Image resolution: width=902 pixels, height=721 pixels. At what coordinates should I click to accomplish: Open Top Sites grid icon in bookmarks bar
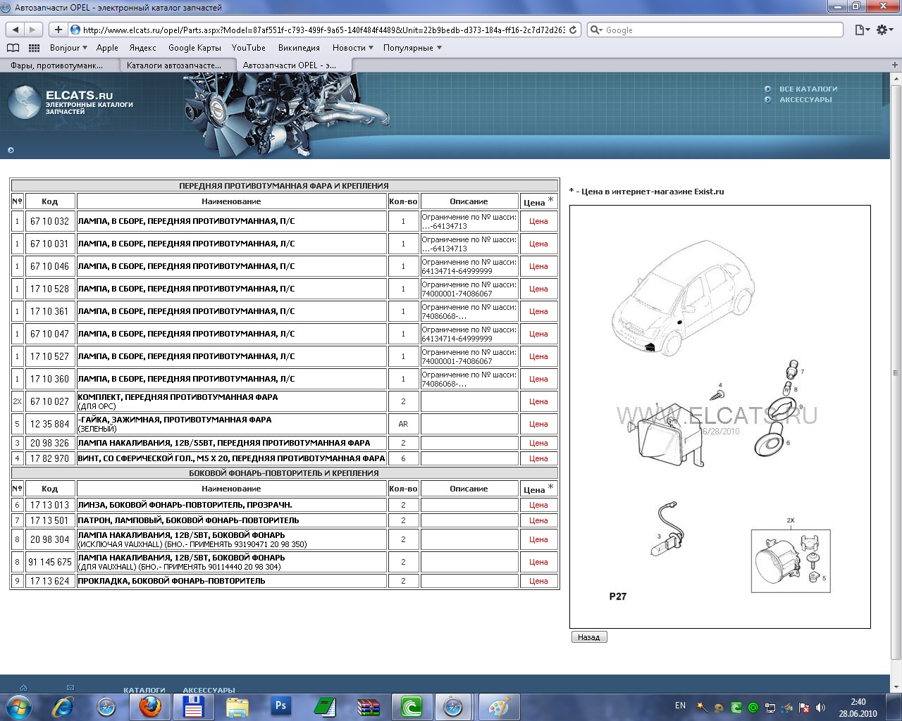pyautogui.click(x=34, y=48)
